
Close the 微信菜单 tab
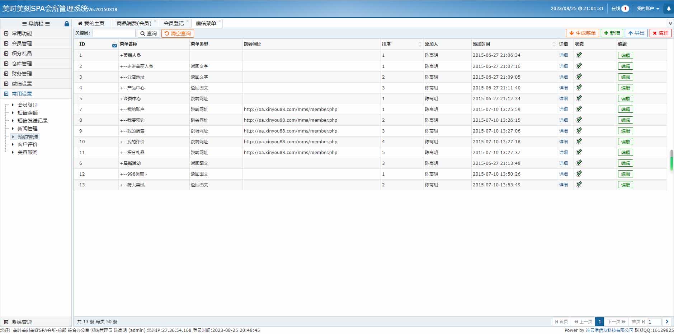[220, 21]
